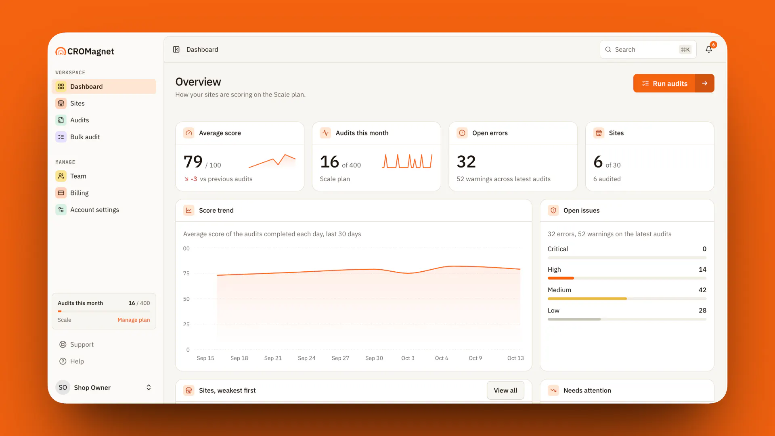Click the High issues progress bar
The height and width of the screenshot is (436, 775).
[x=627, y=278]
